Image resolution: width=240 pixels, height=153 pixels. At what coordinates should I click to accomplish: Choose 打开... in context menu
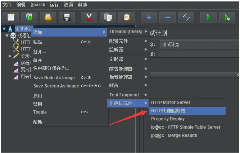(69, 52)
